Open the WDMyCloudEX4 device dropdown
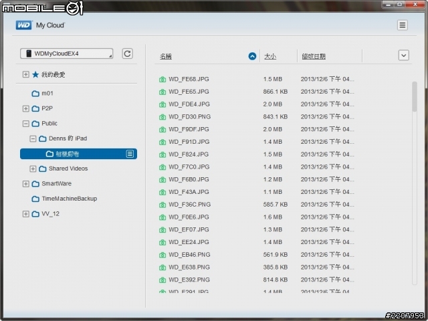Screen dimensions: 428x321 click(x=67, y=53)
